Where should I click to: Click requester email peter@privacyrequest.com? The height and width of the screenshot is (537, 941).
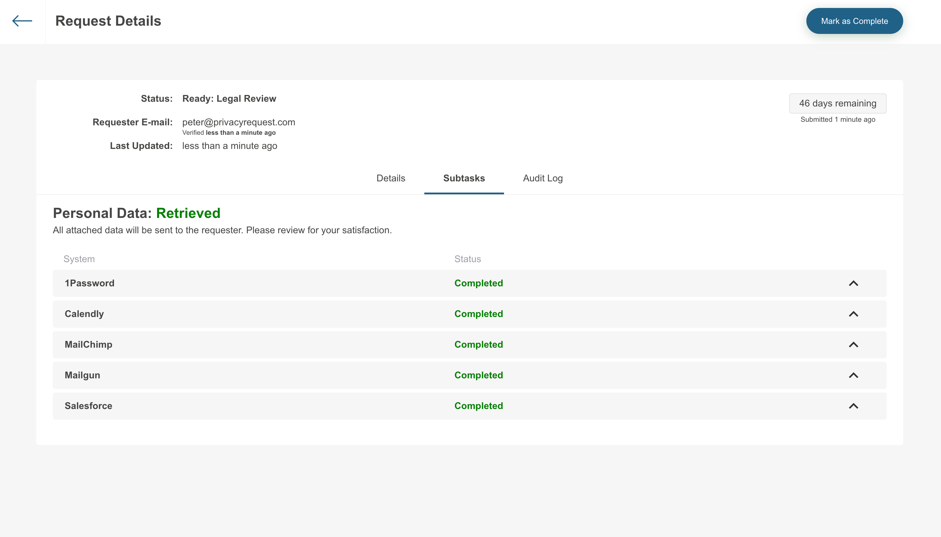[x=239, y=122]
